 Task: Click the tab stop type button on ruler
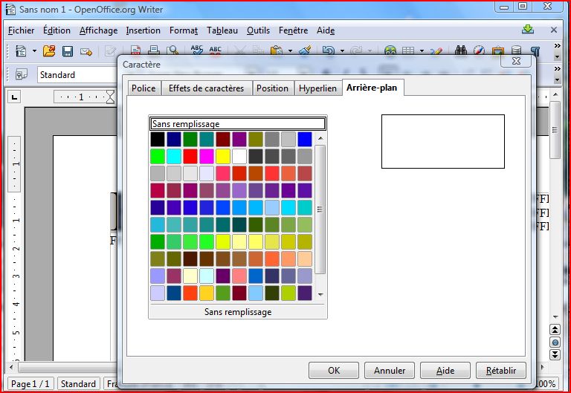click(14, 97)
